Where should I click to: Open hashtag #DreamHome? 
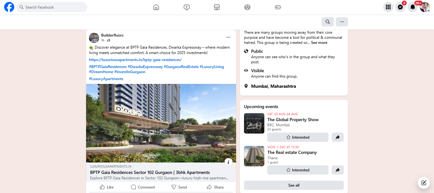pos(101,72)
